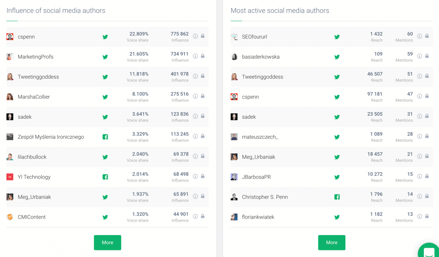The height and width of the screenshot is (257, 439).
Task: Select the 22.809% voice share value
Action: click(139, 34)
